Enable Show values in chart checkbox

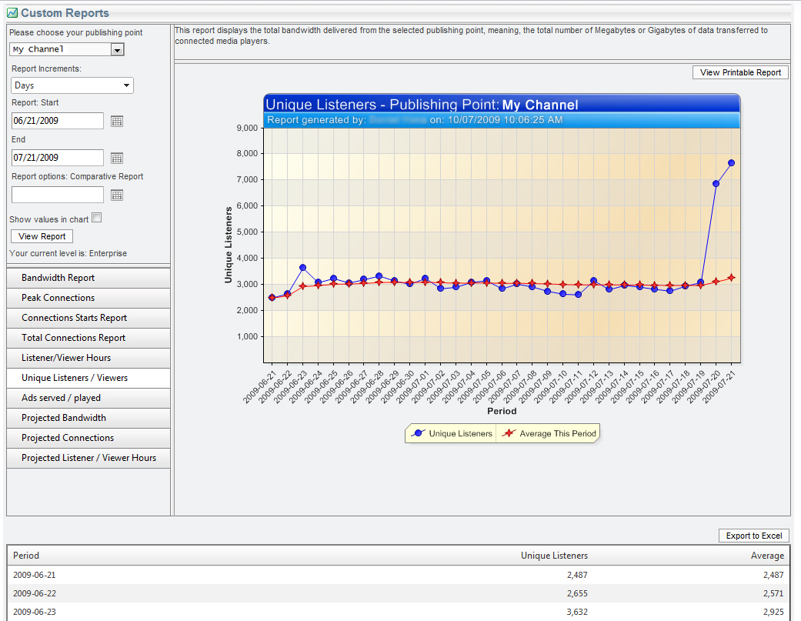[96, 219]
